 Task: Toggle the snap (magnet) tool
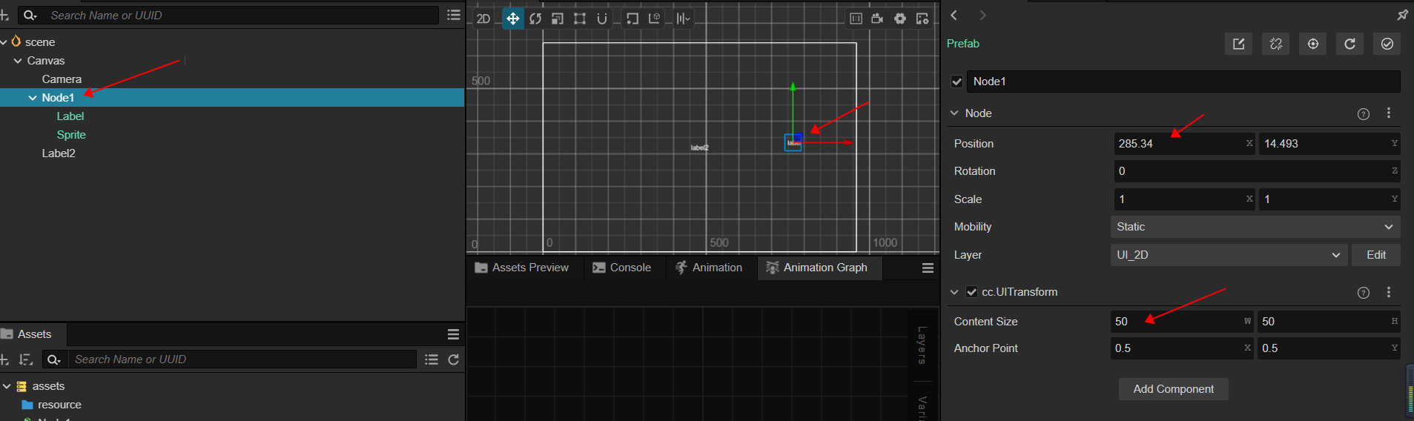point(602,19)
